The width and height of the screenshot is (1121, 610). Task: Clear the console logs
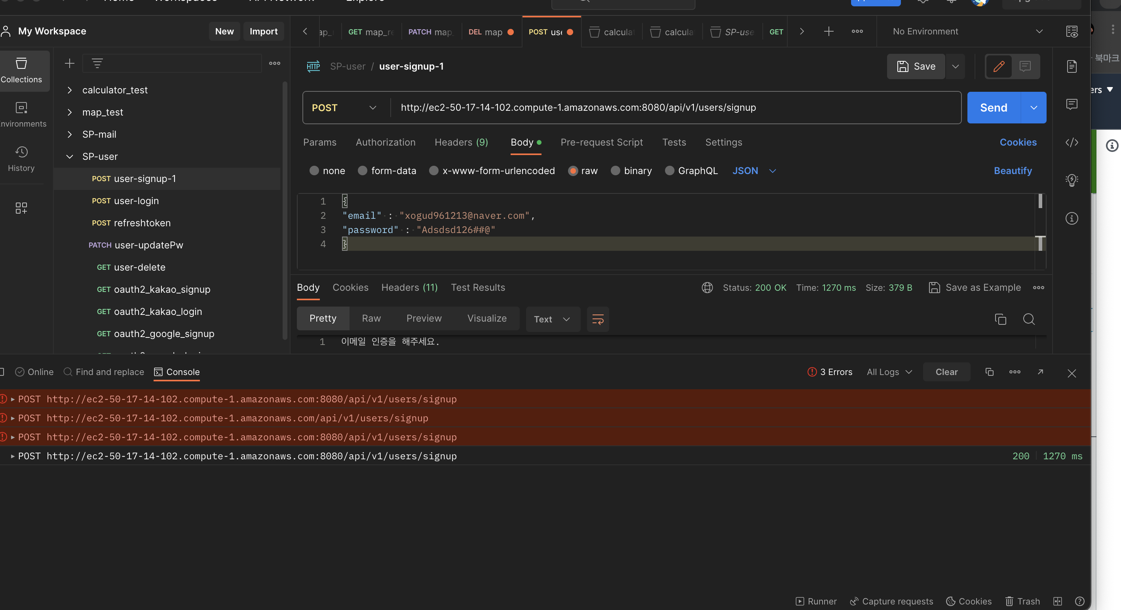(946, 372)
